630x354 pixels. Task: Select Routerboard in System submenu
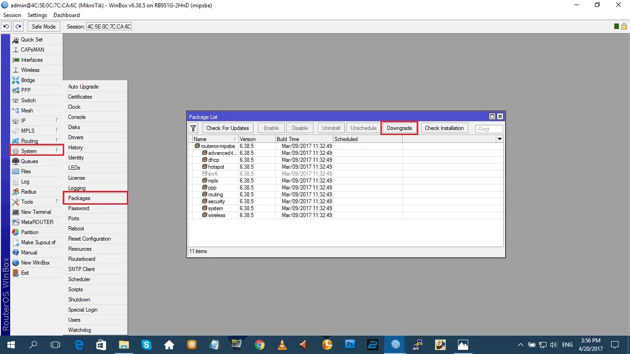[95, 259]
